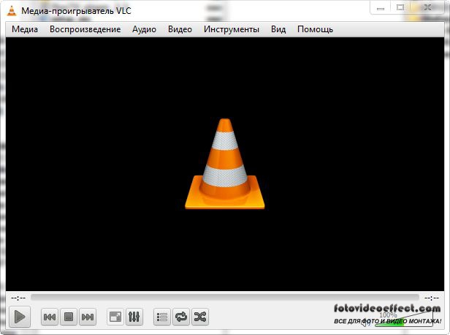Click the playback seek bar
This screenshot has height=335, width=450.
pyautogui.click(x=225, y=298)
